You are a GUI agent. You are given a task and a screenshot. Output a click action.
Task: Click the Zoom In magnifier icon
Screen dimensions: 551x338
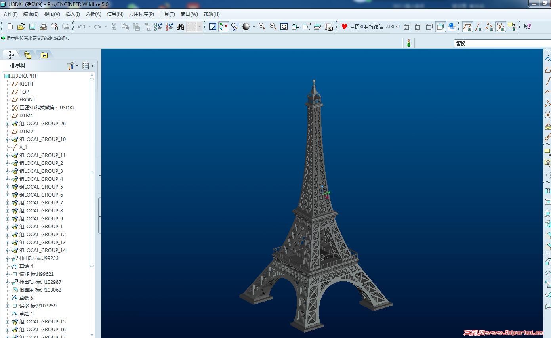point(262,27)
